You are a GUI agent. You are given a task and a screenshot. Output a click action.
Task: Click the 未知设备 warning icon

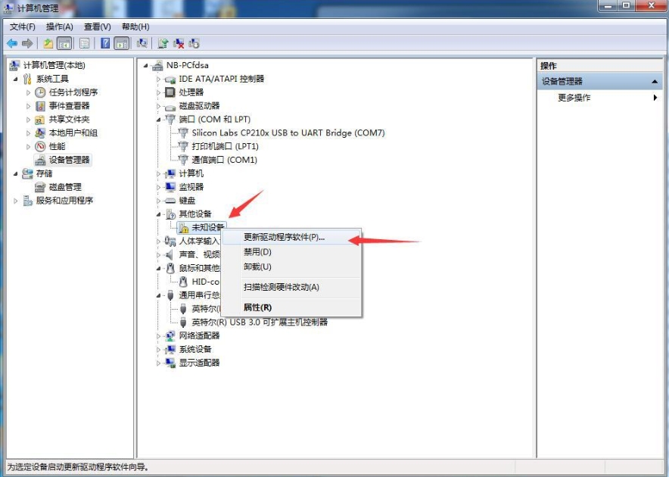pyautogui.click(x=183, y=227)
